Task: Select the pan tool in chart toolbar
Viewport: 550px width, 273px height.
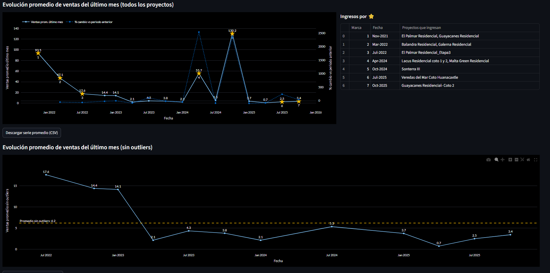Action: pos(502,160)
